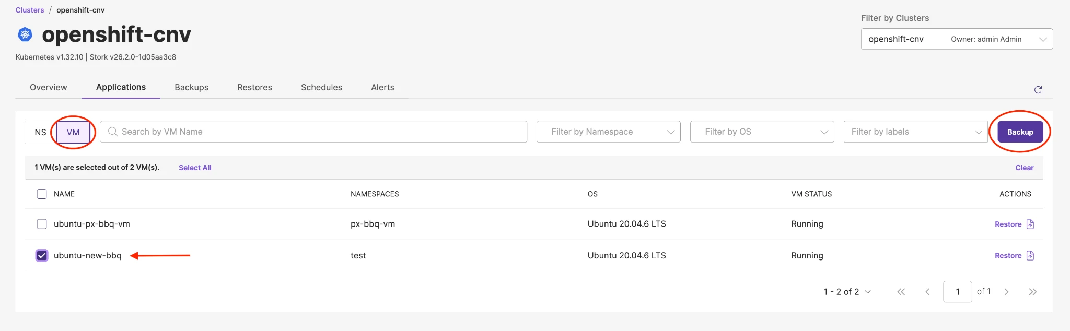Click the Backup button
Viewport: 1070px width, 331px height.
click(1020, 132)
